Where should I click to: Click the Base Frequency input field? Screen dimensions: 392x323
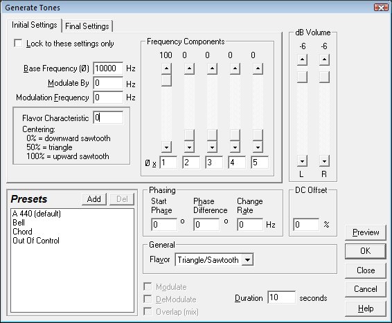pos(108,68)
